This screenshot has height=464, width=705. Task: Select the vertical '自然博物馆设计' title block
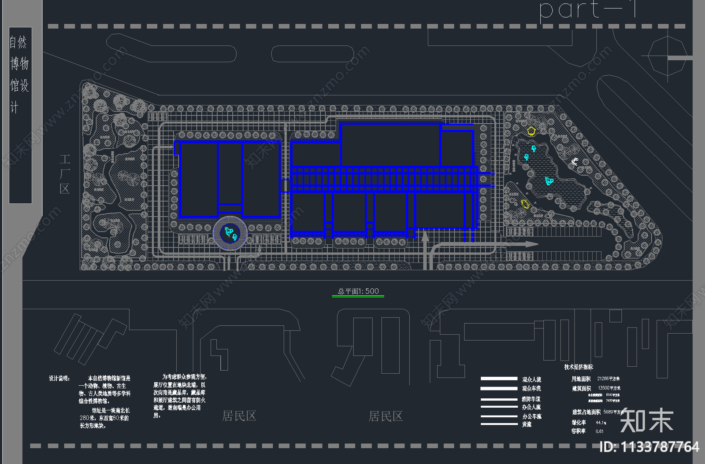click(x=20, y=115)
